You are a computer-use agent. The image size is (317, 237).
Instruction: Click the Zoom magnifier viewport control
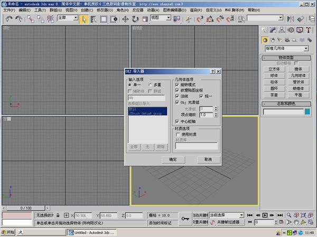pyautogui.click(x=289, y=215)
